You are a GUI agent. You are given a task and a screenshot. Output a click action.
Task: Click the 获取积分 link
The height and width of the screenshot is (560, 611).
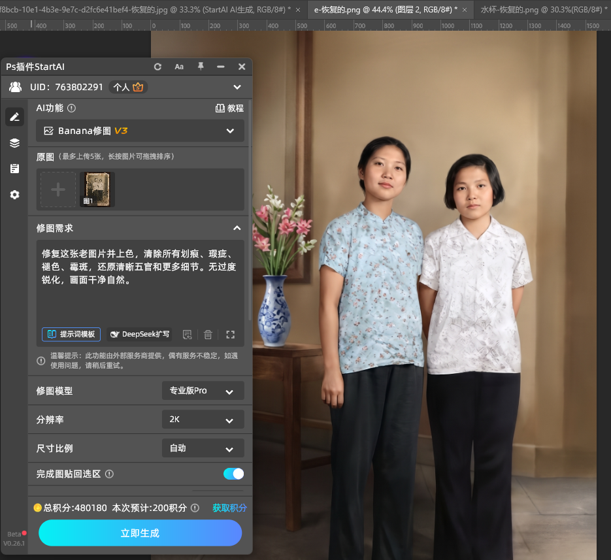[x=229, y=508]
